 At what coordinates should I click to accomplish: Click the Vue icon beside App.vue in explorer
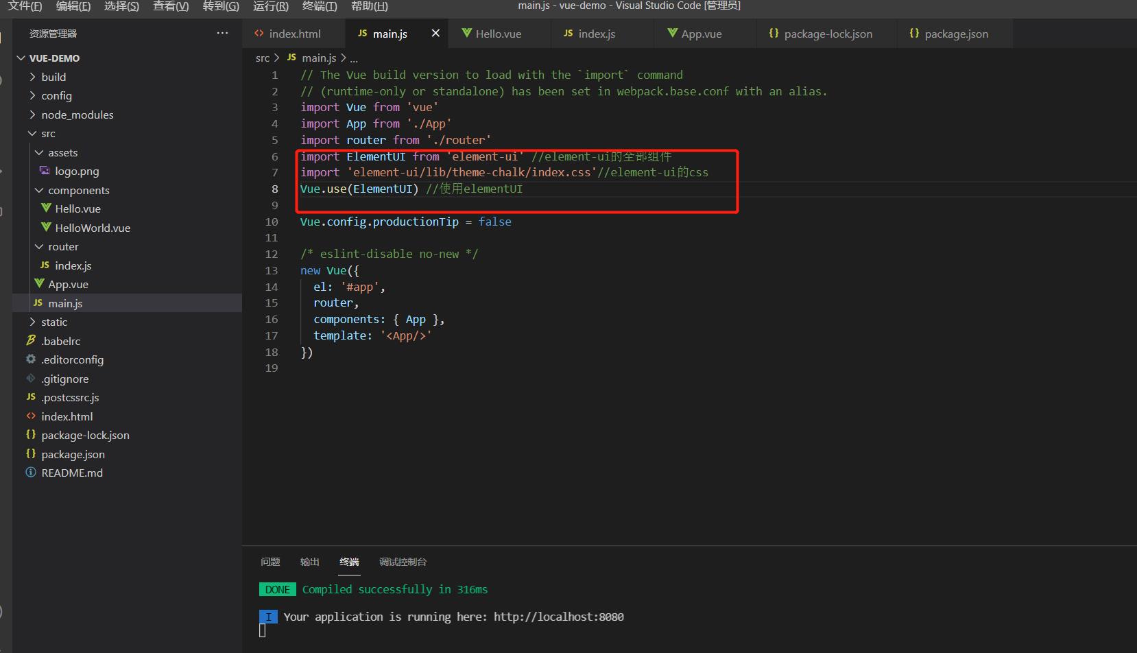coord(39,283)
